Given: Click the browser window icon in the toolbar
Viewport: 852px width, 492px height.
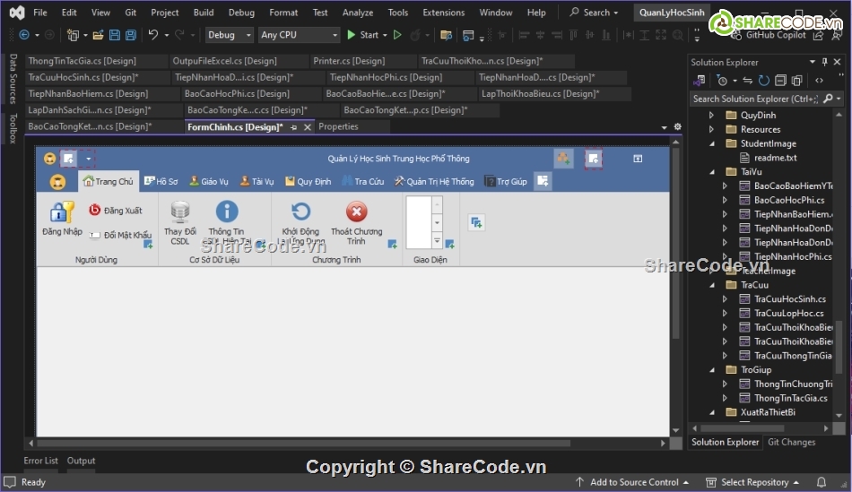Looking at the screenshot, I should point(468,35).
